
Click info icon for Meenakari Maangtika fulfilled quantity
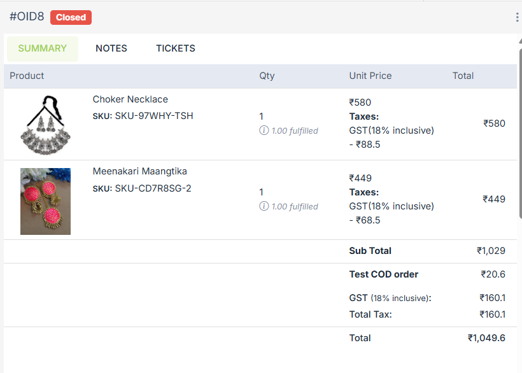(x=264, y=206)
